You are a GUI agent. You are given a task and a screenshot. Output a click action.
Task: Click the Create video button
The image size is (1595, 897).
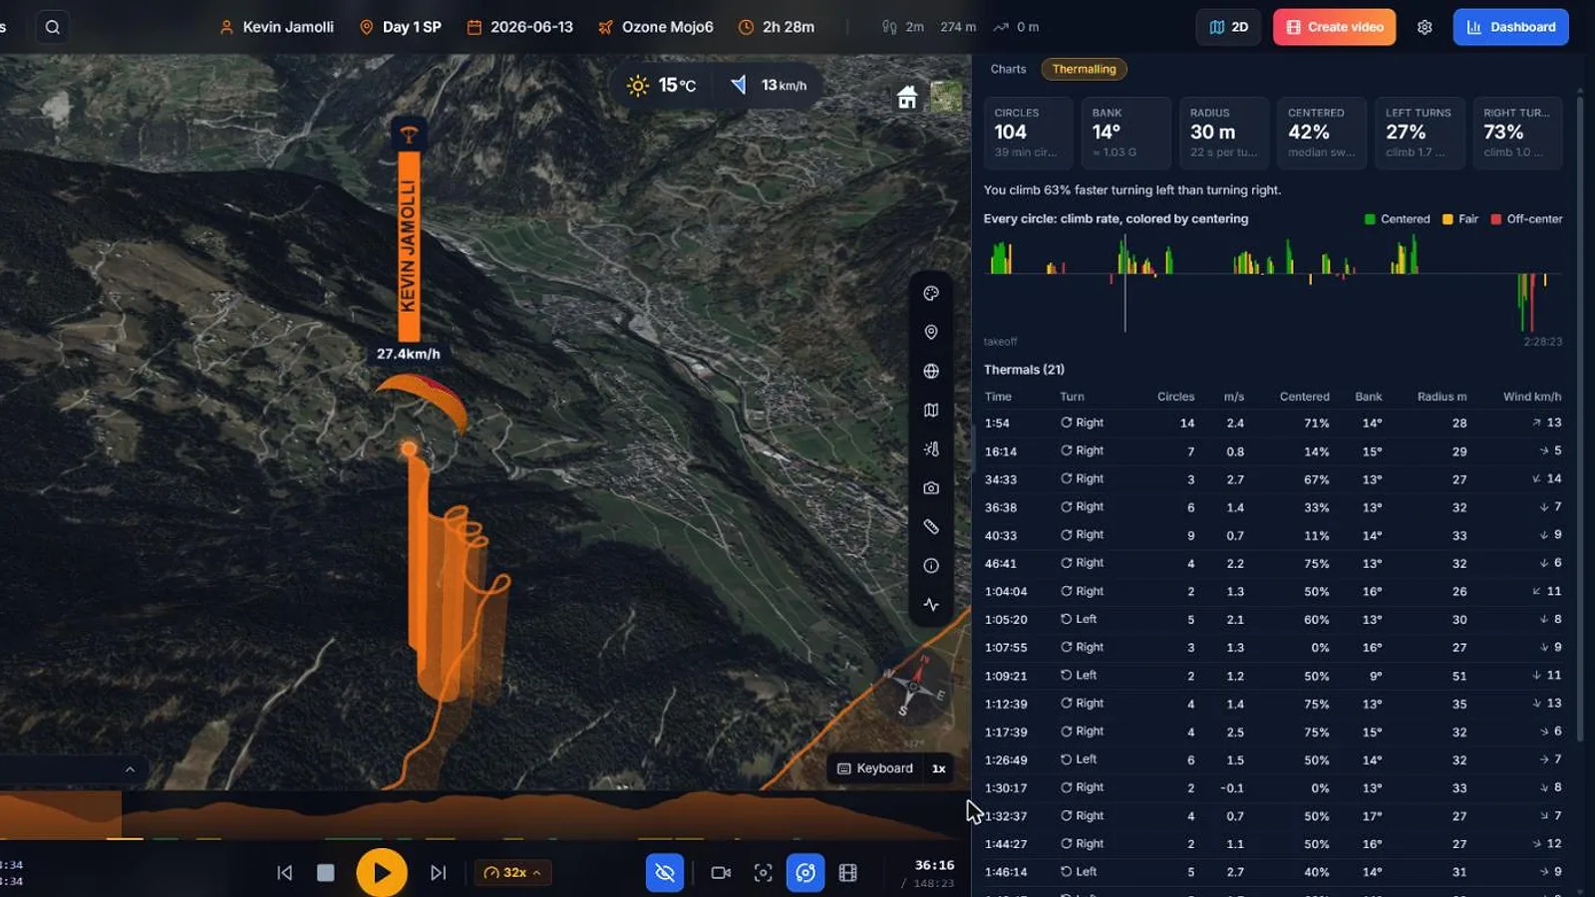(1334, 27)
